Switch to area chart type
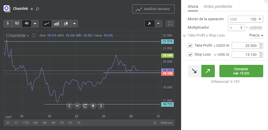The height and width of the screenshot is (130, 268). (x=57, y=24)
